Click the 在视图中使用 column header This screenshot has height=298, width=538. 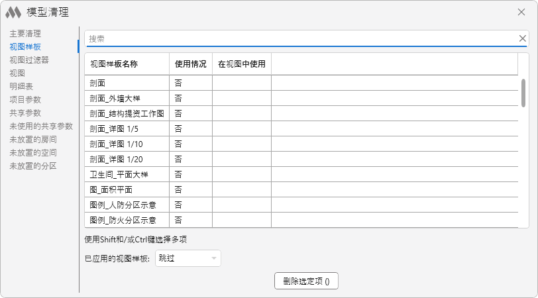click(241, 64)
